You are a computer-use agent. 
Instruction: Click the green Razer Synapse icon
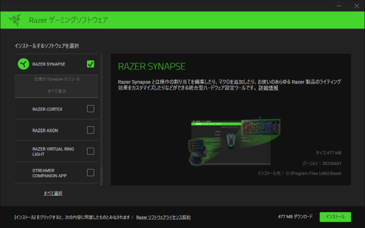coord(23,64)
